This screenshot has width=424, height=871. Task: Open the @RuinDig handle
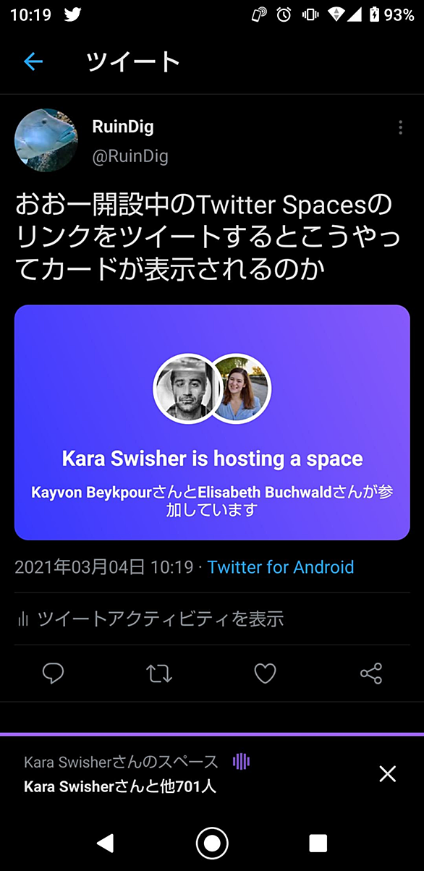(130, 156)
